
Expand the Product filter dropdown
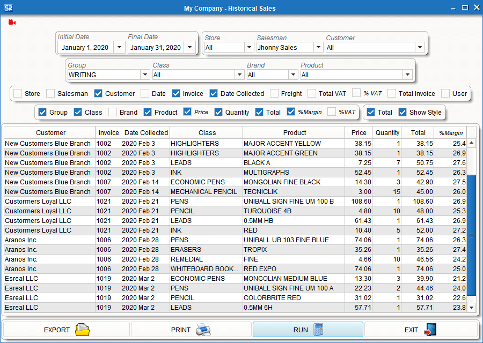point(407,74)
